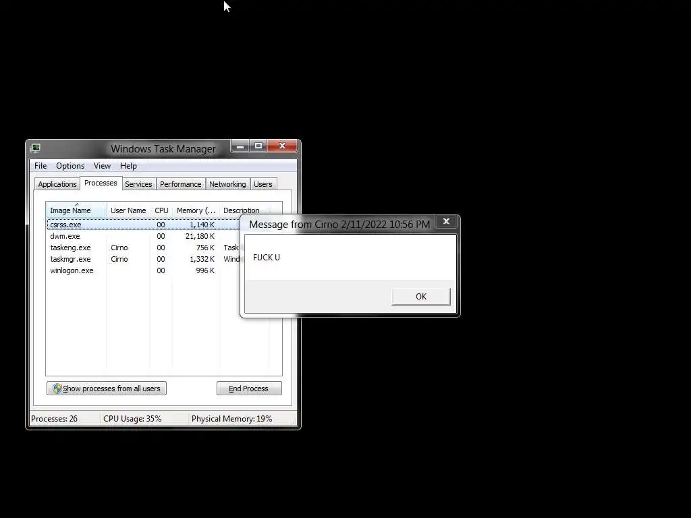691x518 pixels.
Task: Click the CPU Usage: 35% status entry
Action: click(132, 419)
